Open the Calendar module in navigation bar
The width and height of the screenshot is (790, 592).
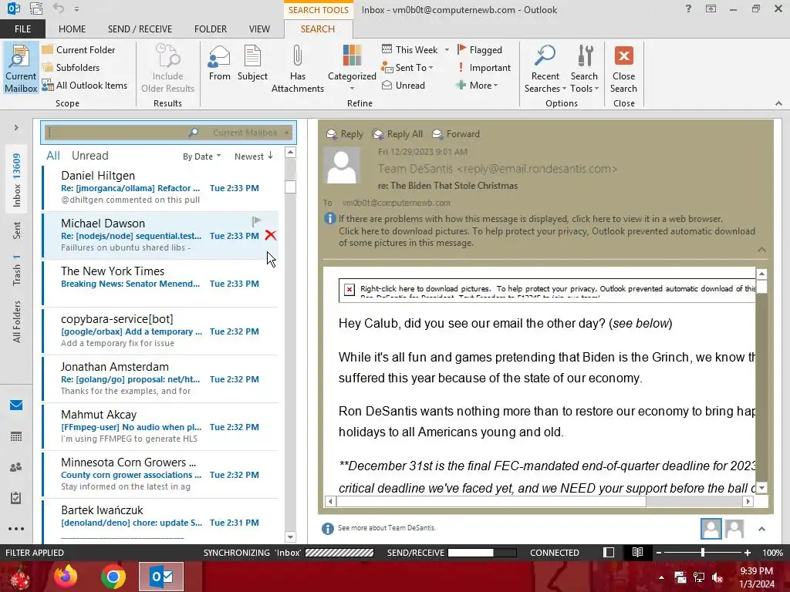pos(16,436)
